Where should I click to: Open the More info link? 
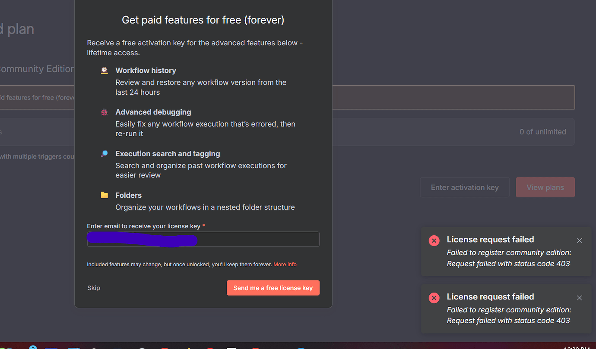[285, 264]
